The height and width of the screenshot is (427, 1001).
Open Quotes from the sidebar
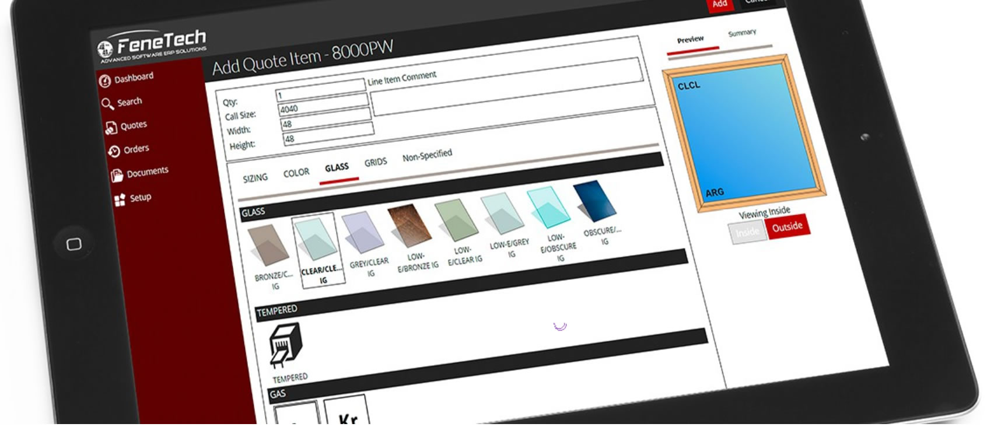point(134,125)
